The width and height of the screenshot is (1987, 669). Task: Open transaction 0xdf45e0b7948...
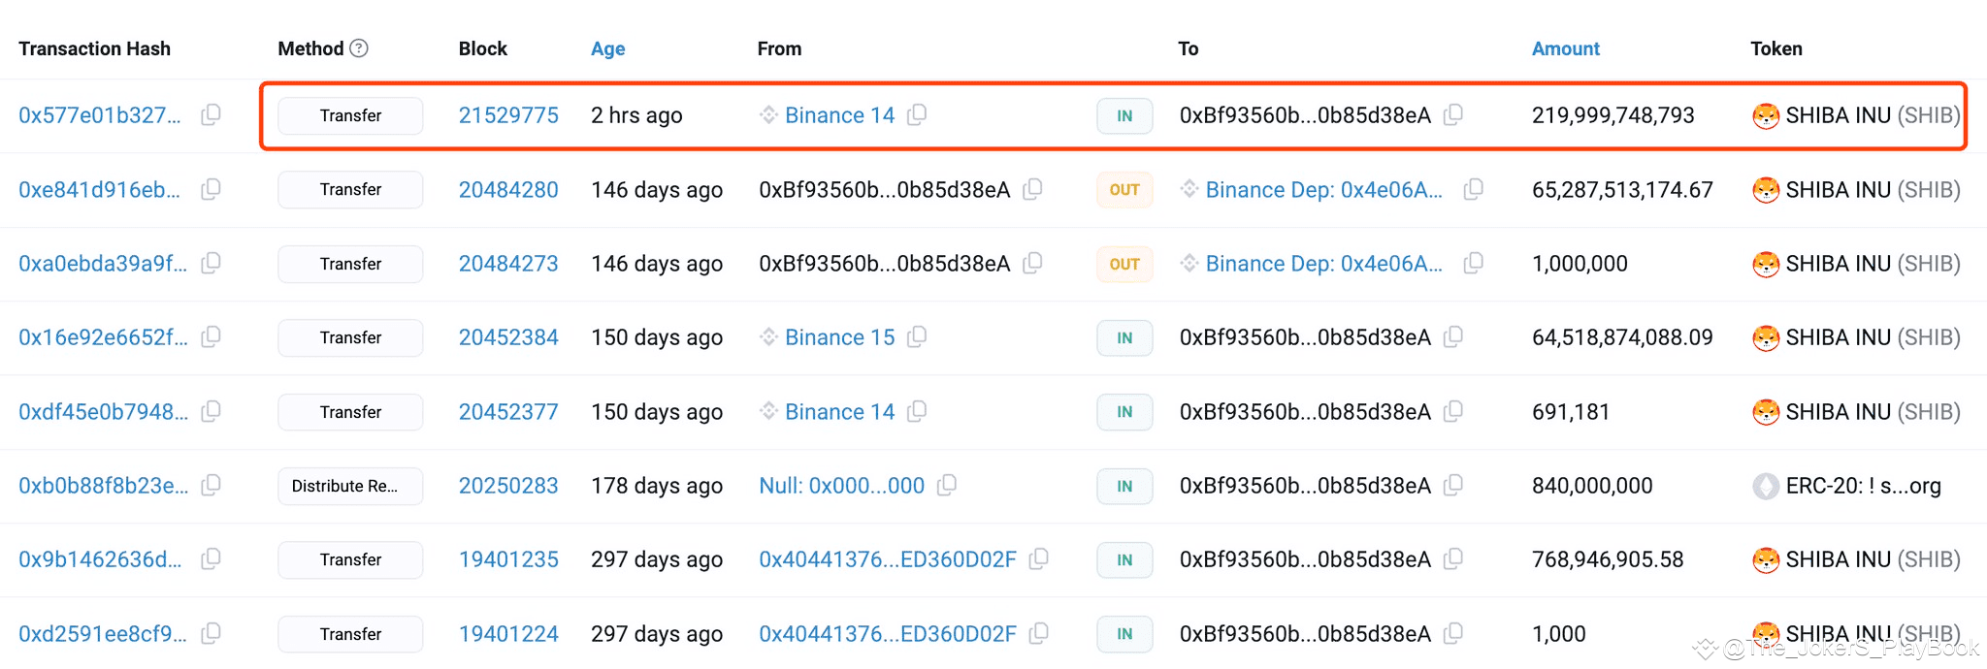click(x=103, y=411)
